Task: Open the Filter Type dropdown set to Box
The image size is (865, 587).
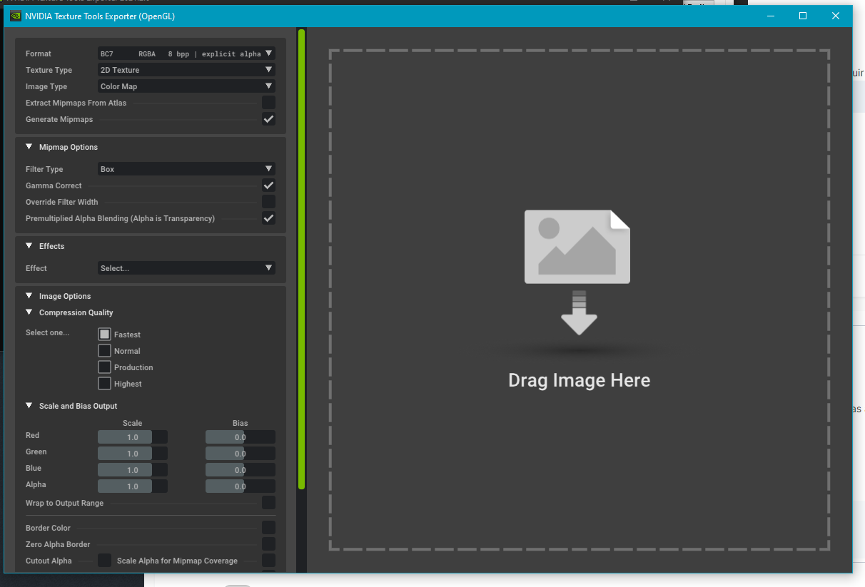Action: (186, 169)
